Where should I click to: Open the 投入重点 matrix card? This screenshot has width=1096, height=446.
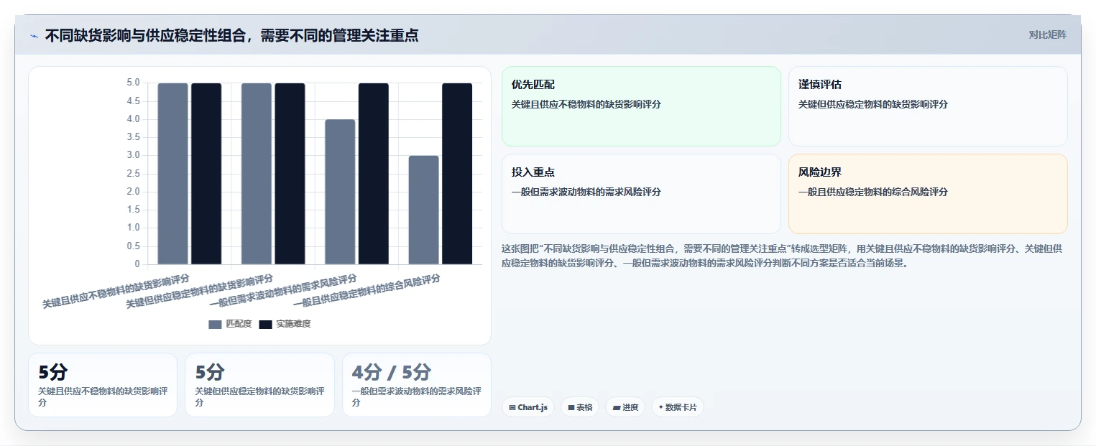641,194
